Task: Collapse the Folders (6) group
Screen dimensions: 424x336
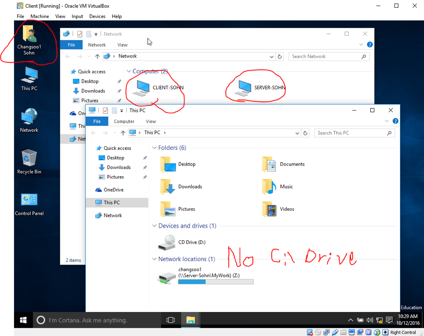Action: (155, 148)
